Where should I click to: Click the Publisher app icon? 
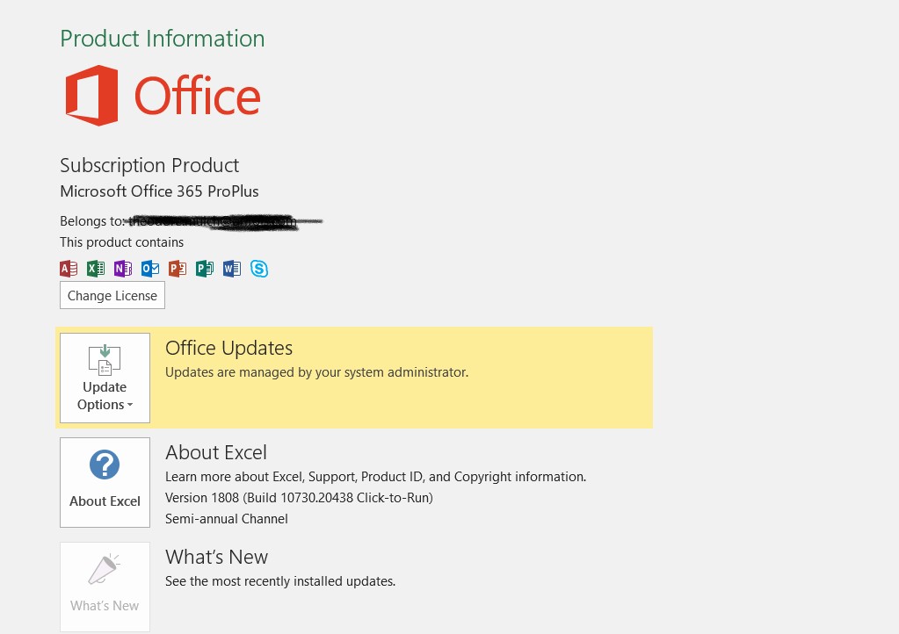pyautogui.click(x=205, y=269)
